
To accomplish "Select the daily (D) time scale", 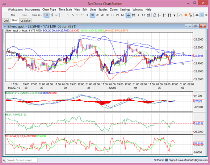I will point(112,15).
